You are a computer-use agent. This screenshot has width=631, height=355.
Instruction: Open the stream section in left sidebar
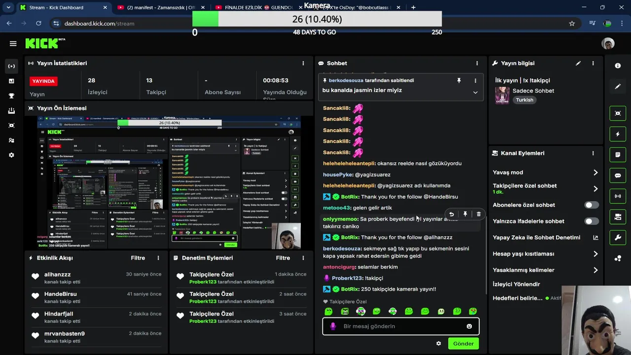pos(11,66)
